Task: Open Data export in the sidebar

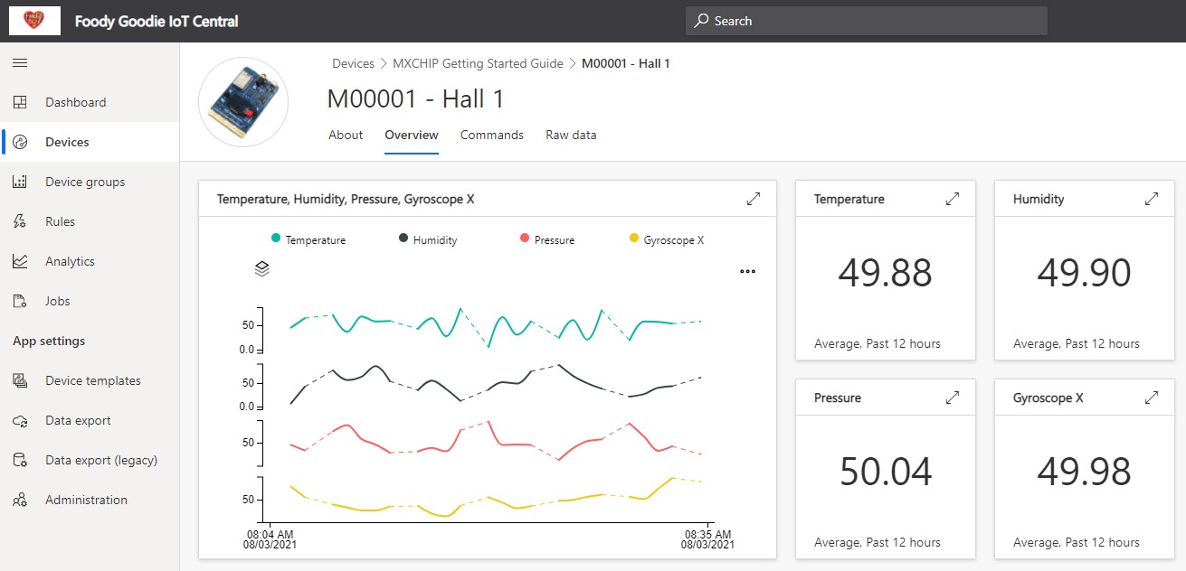Action: click(90, 420)
